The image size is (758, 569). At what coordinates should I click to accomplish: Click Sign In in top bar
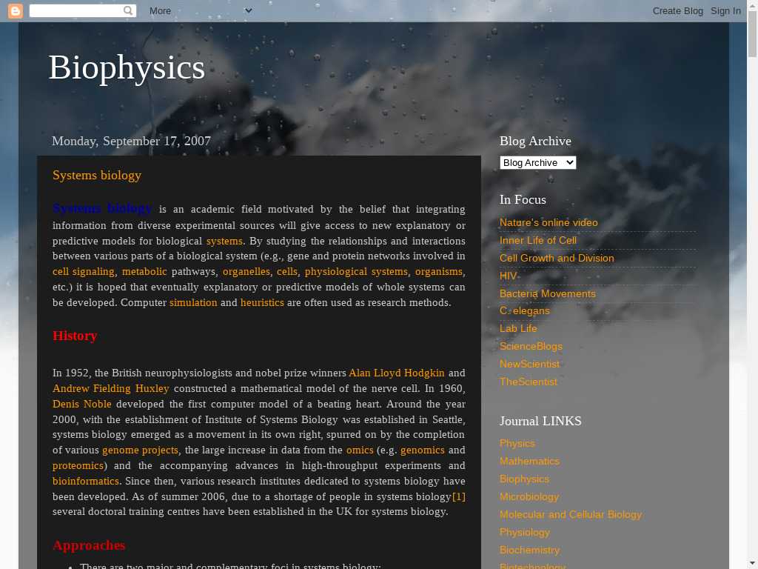(725, 11)
